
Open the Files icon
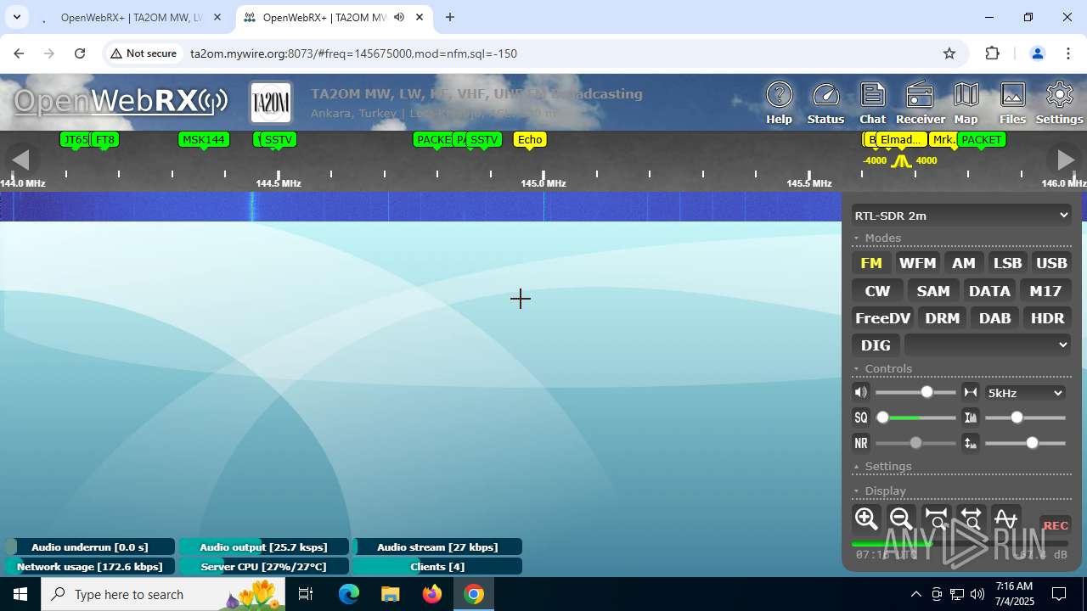tap(1012, 104)
